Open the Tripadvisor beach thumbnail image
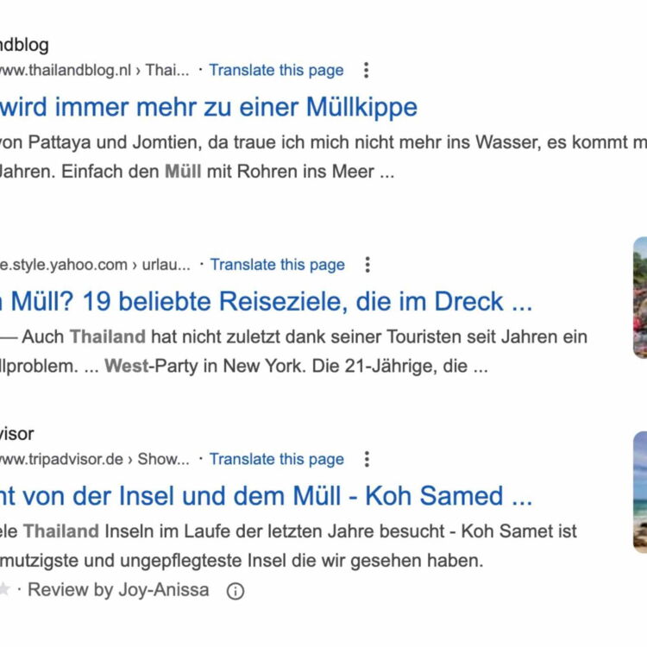The height and width of the screenshot is (647, 647). 639,492
